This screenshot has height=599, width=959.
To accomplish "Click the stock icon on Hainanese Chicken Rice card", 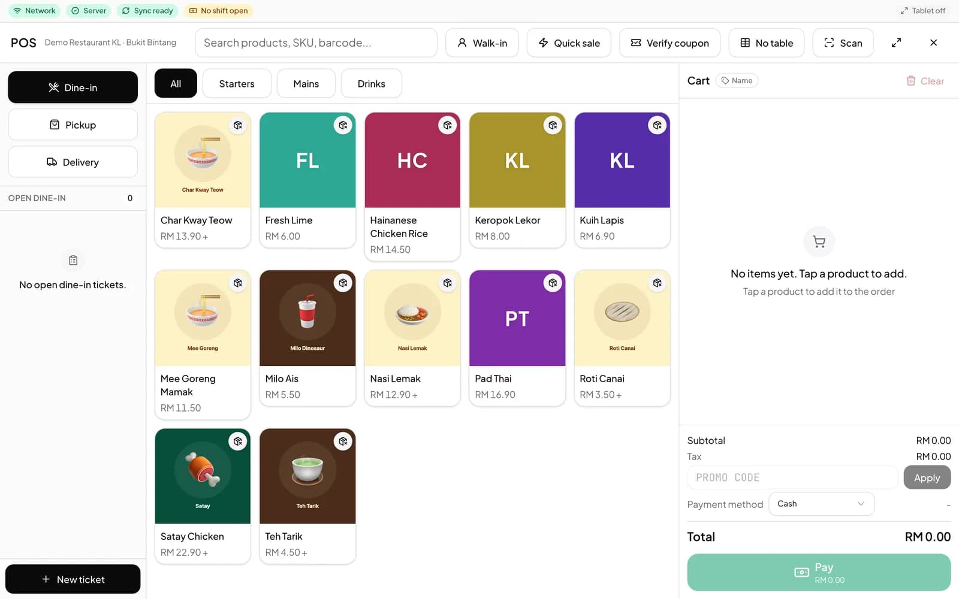I will tap(448, 125).
